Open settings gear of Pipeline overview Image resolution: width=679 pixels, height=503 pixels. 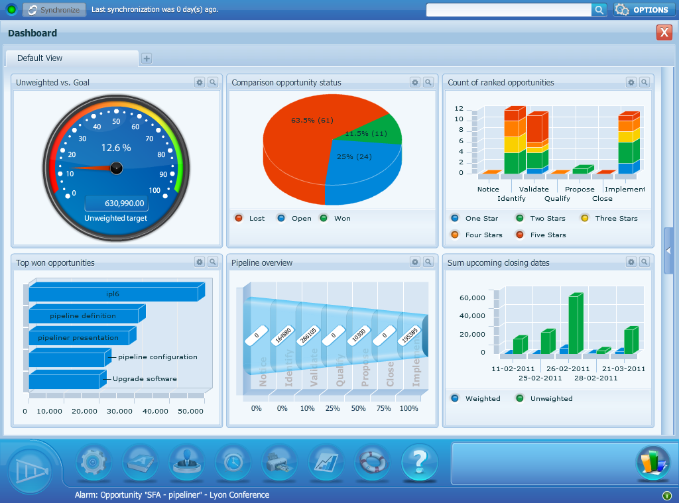tap(415, 262)
